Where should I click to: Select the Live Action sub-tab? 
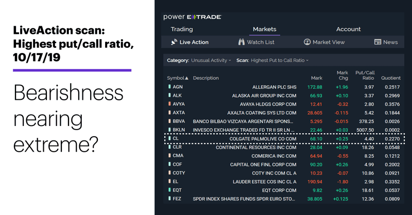coord(190,42)
